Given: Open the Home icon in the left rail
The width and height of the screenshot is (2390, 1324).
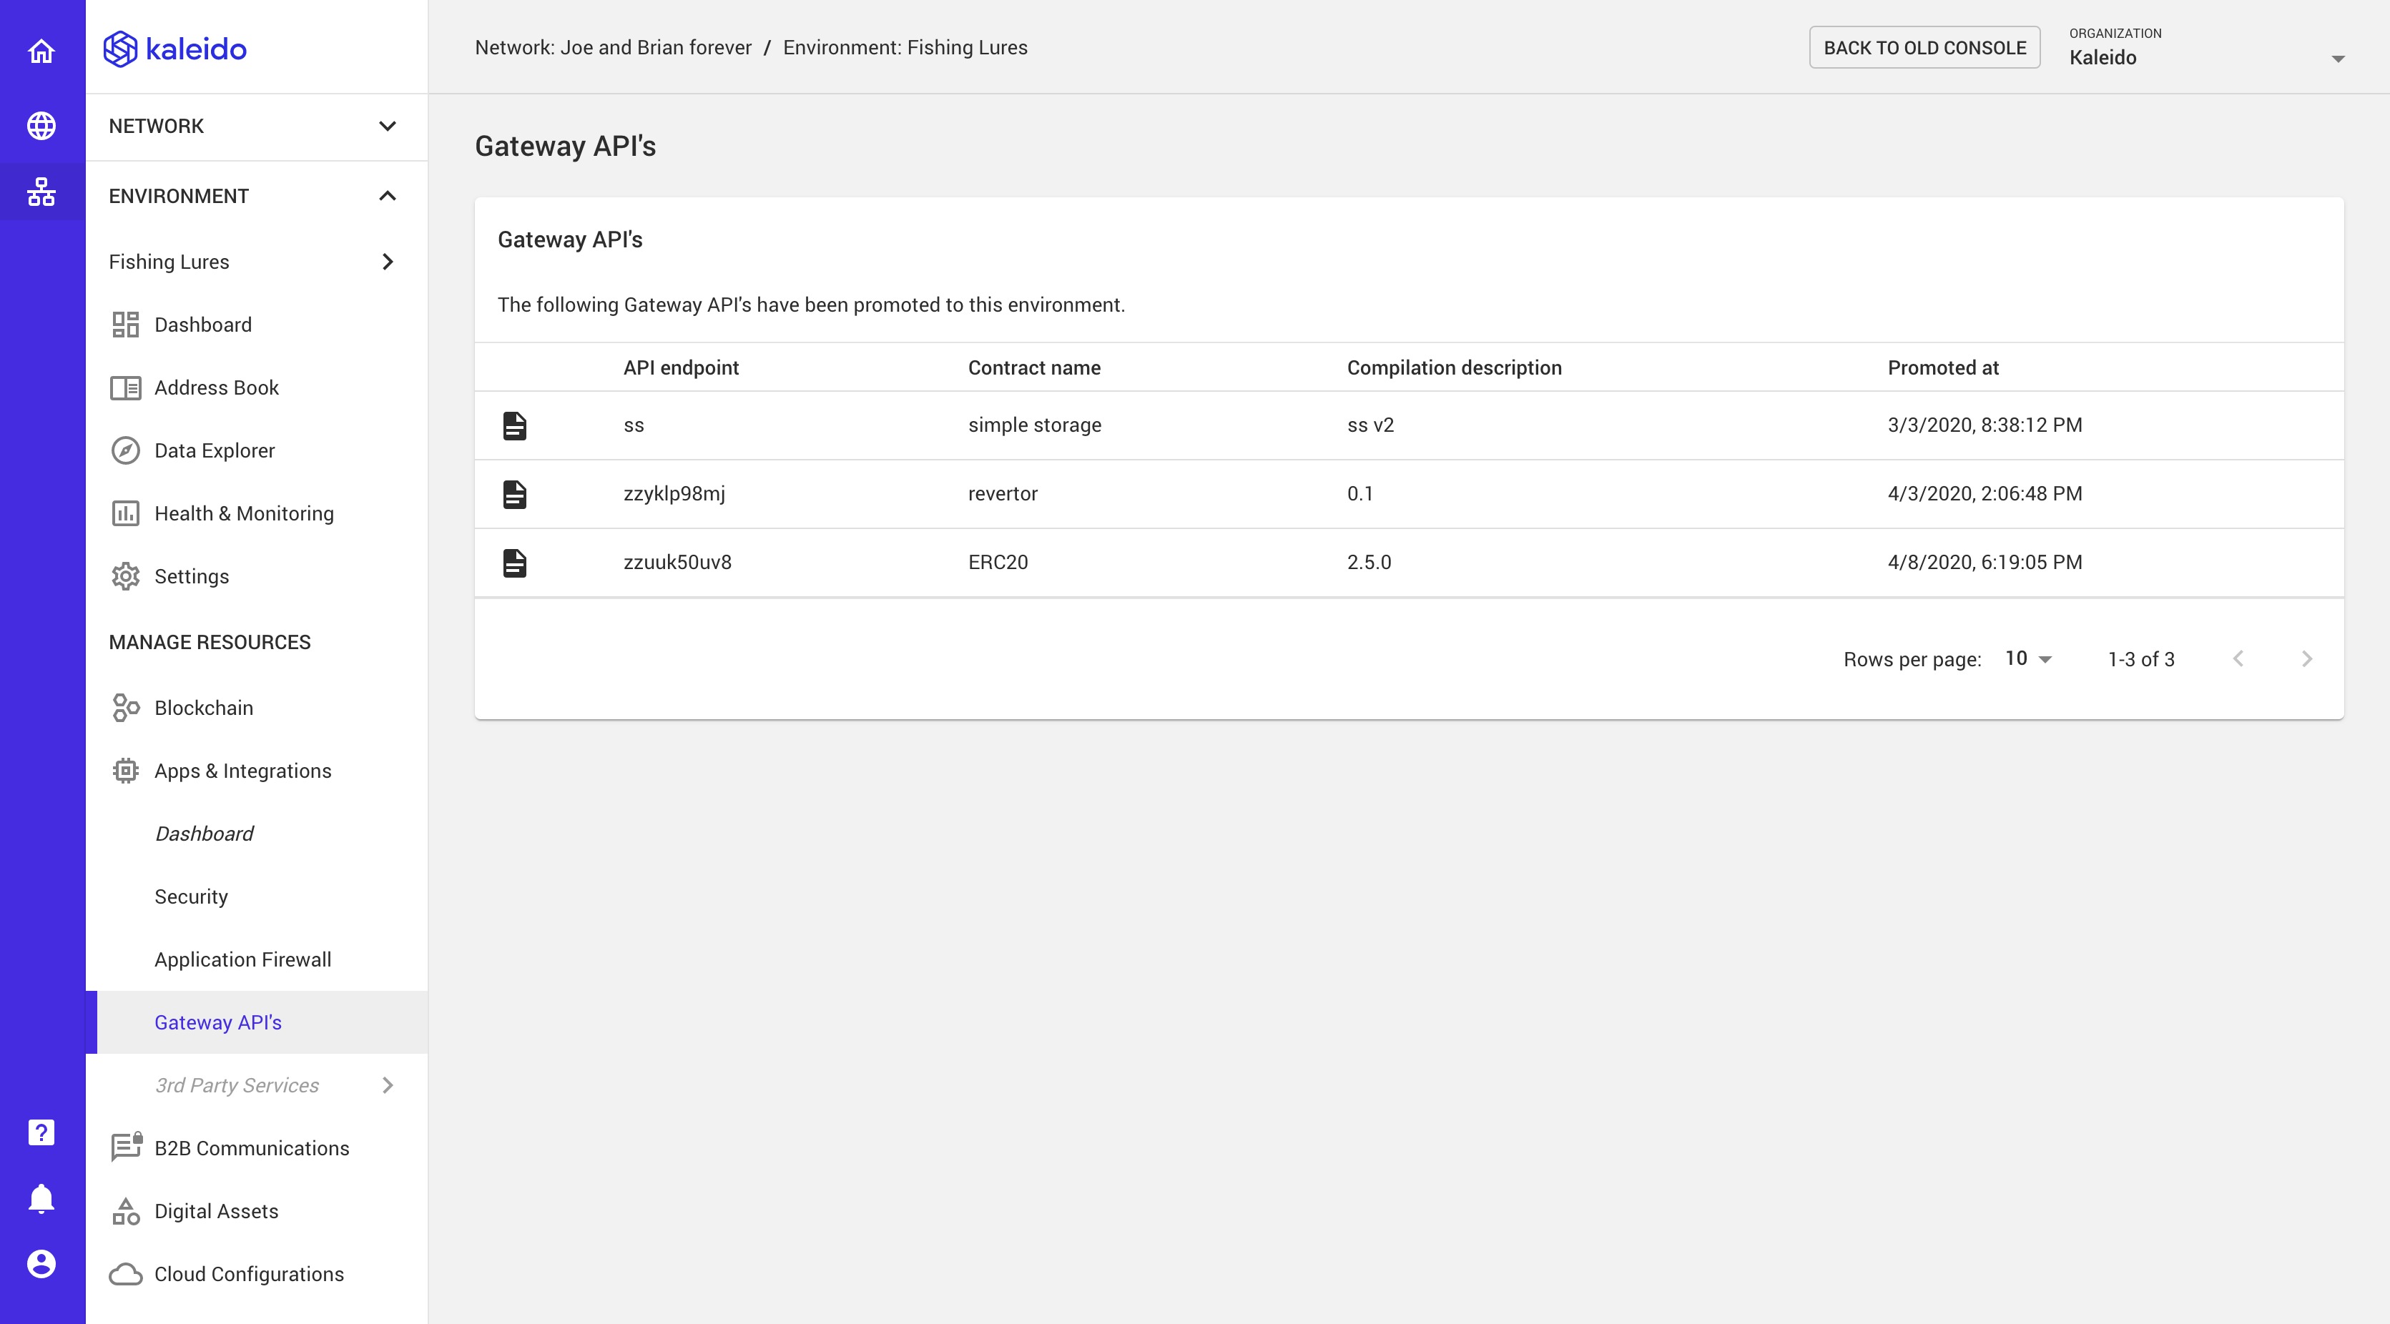Looking at the screenshot, I should (41, 52).
